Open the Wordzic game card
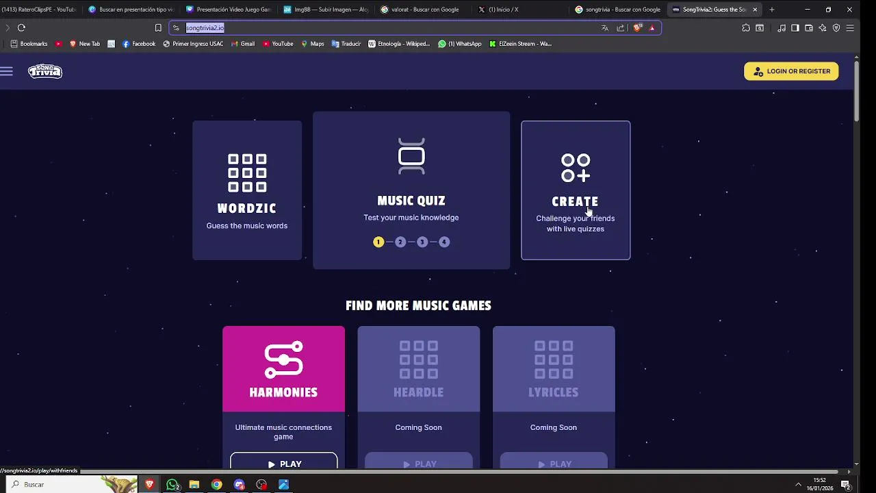Screen dimensions: 876x493 point(247,190)
